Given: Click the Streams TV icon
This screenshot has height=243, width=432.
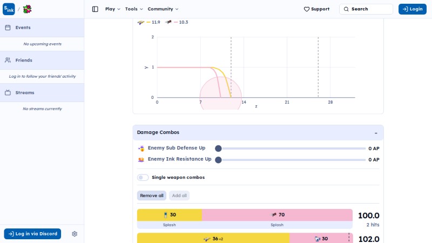Looking at the screenshot, I should (x=8, y=92).
